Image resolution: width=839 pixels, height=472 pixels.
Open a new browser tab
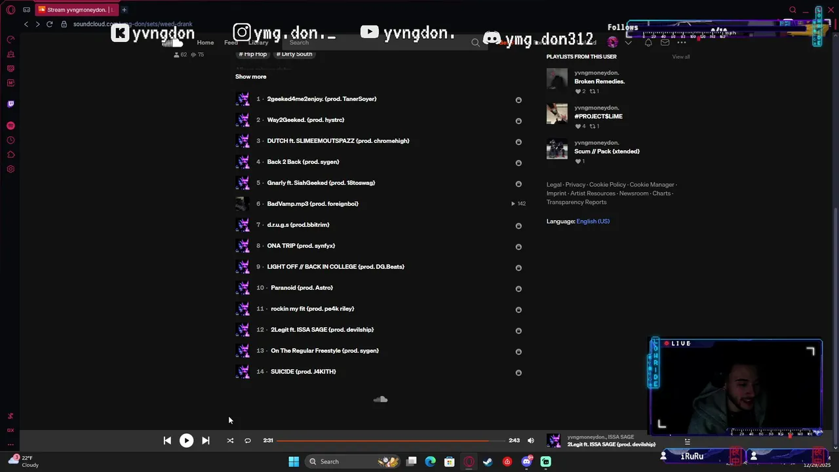coord(124,10)
